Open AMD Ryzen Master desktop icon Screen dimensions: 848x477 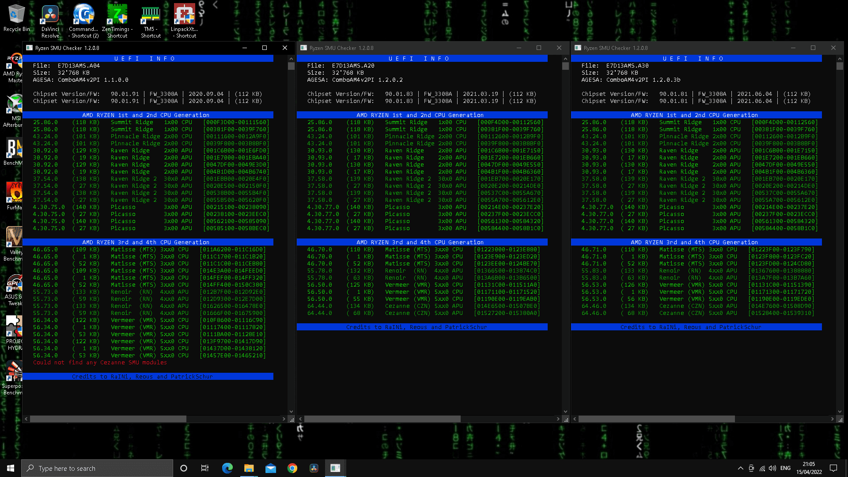pyautogui.click(x=13, y=68)
